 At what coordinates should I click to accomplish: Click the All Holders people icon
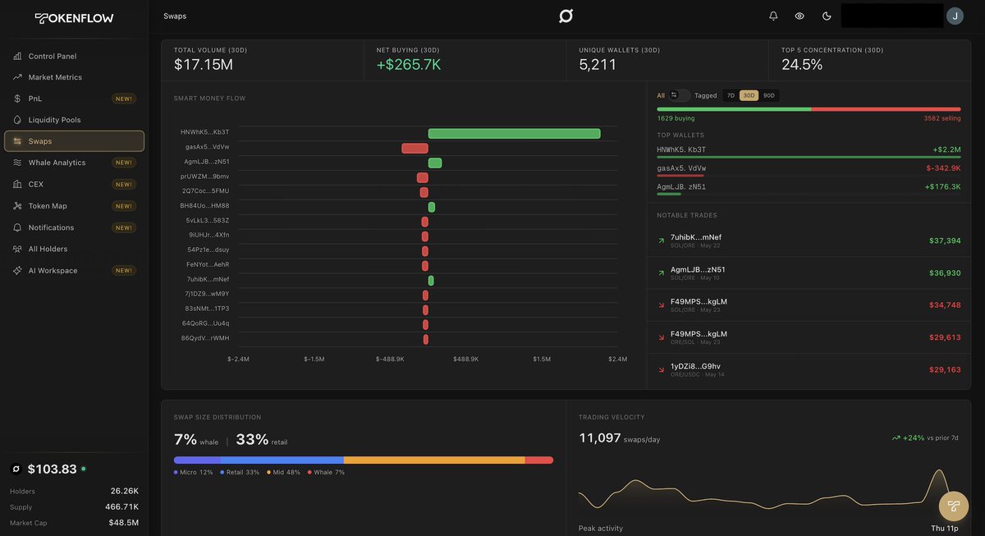[x=17, y=249]
